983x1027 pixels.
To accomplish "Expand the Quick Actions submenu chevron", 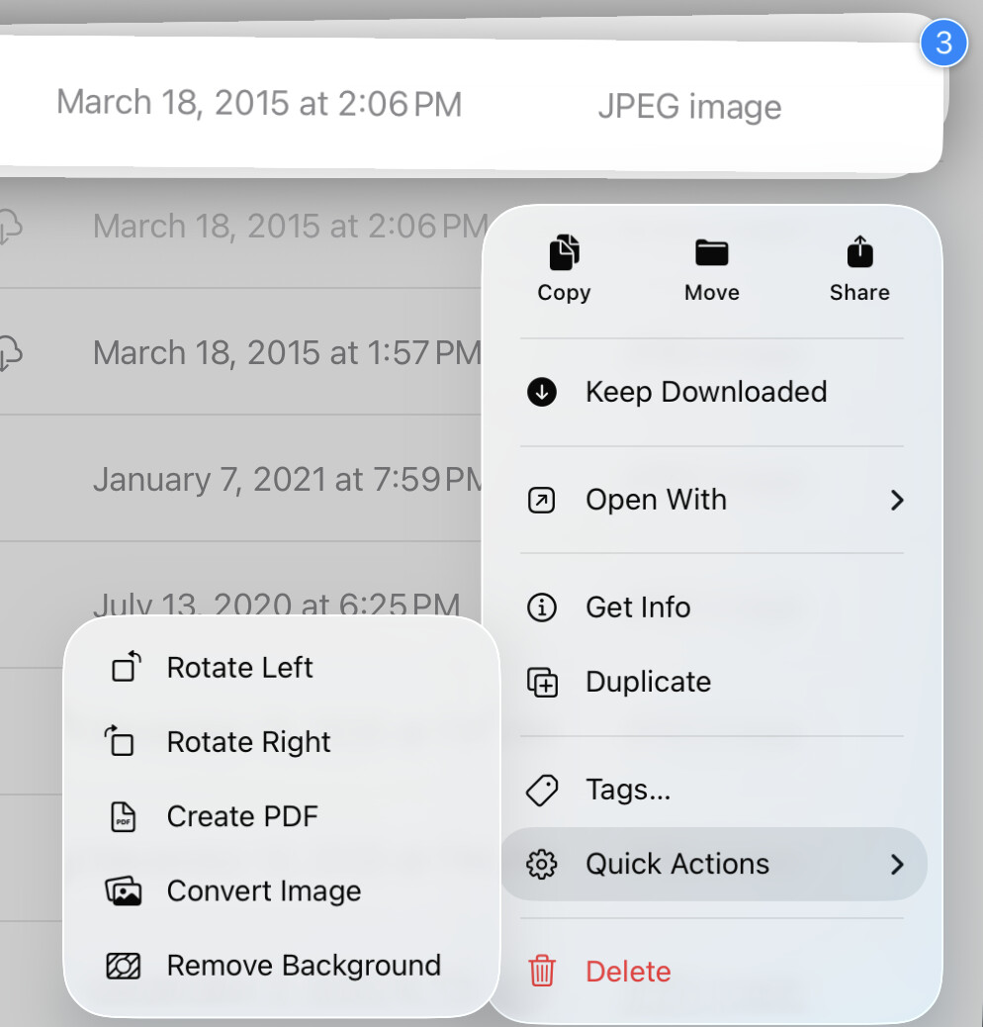I will coord(896,865).
